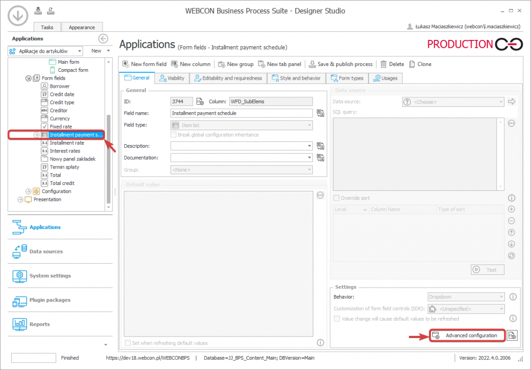
Task: Toggle the Override sort checkbox
Action: coord(336,198)
